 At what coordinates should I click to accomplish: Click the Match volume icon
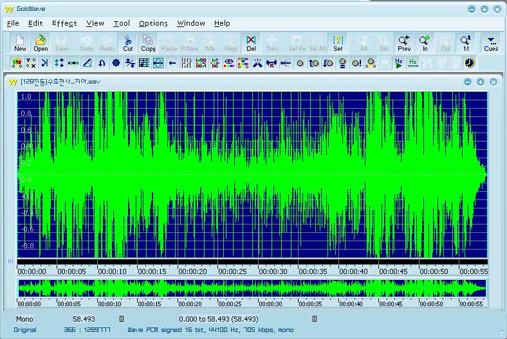click(x=342, y=63)
